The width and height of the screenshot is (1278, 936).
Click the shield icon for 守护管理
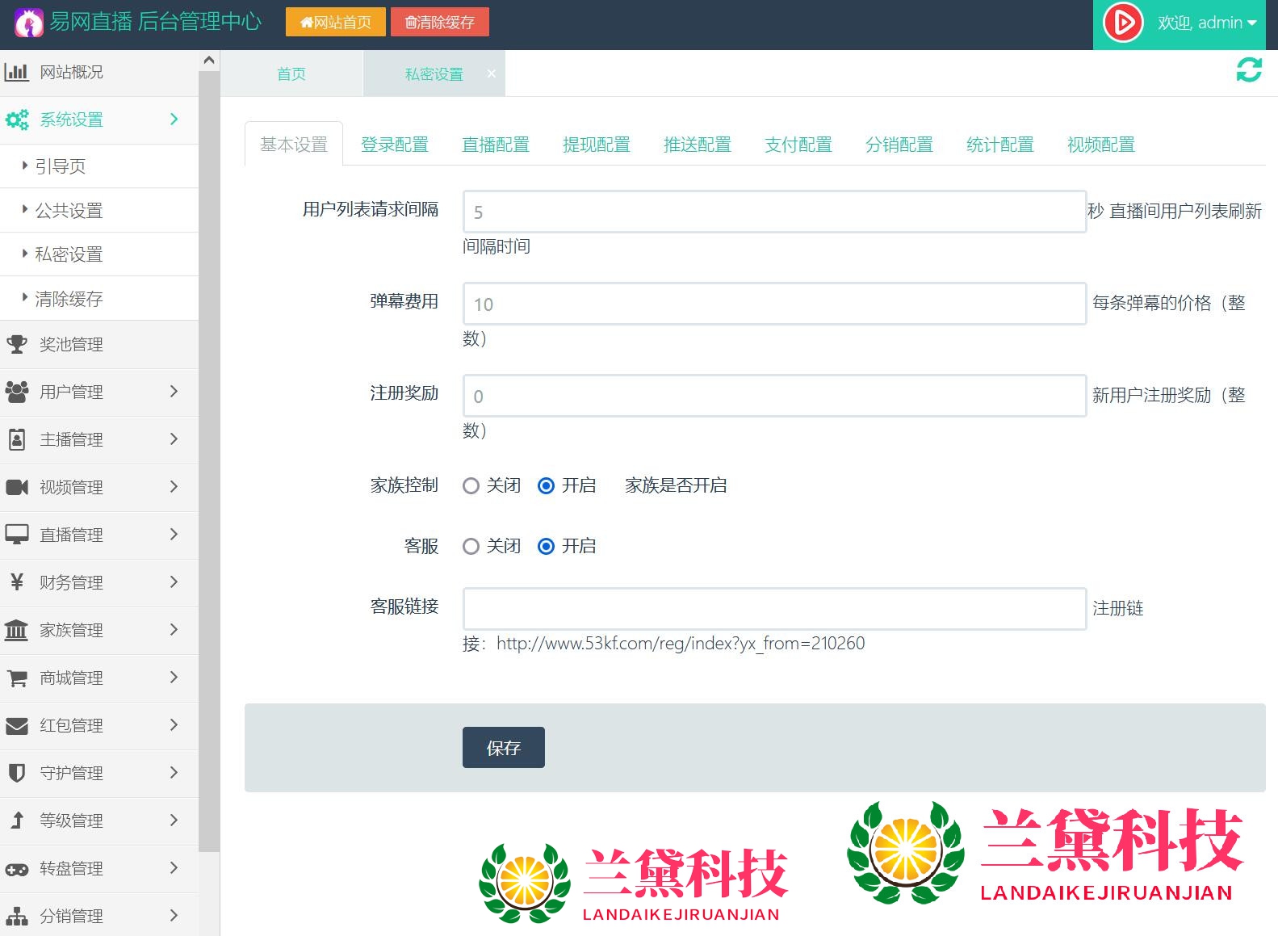click(17, 773)
